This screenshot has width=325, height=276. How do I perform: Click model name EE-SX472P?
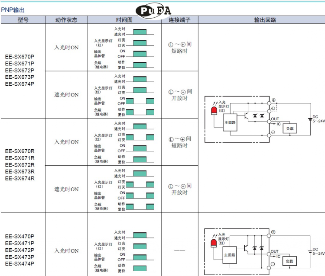point(19,250)
